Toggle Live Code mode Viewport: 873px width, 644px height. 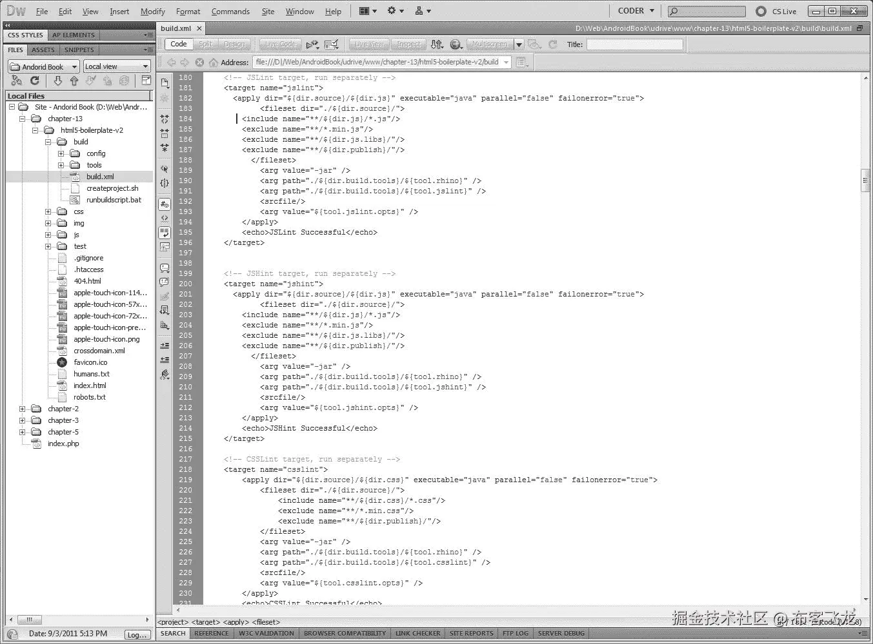coord(280,44)
